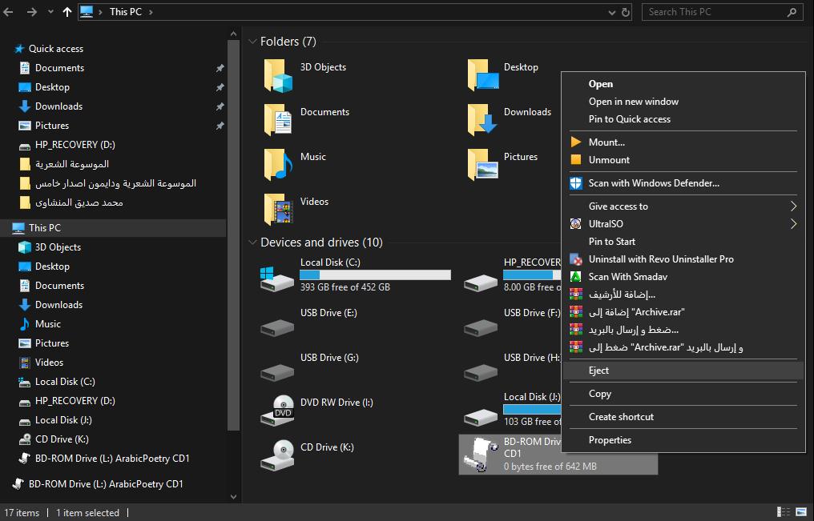Open the 3D Objects folder icon
This screenshot has height=521, width=814.
(x=278, y=75)
